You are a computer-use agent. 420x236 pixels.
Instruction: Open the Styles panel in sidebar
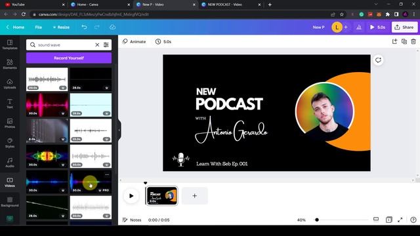10,143
